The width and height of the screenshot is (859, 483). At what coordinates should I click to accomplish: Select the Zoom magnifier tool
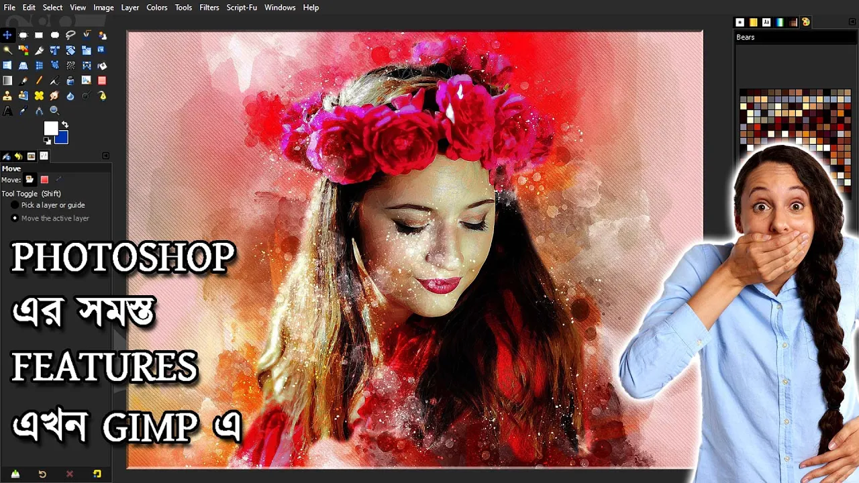click(55, 111)
